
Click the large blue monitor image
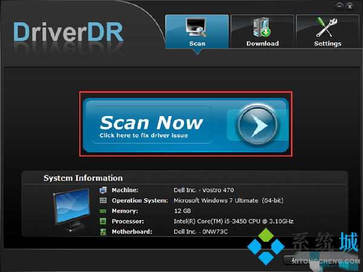[72, 210]
